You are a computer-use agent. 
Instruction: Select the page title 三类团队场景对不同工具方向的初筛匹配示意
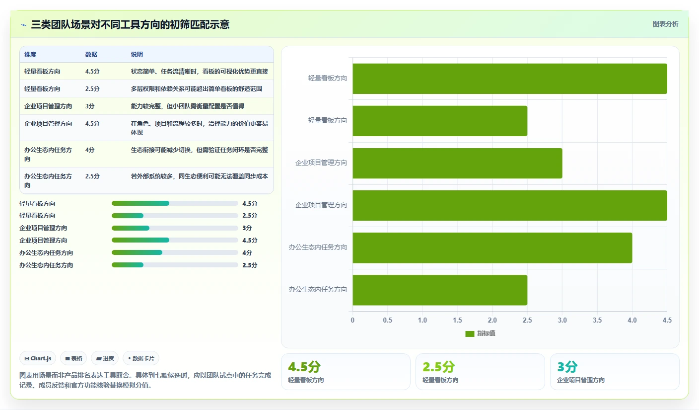(130, 24)
